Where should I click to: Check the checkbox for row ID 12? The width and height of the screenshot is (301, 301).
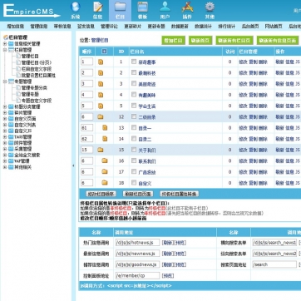pos(134,116)
